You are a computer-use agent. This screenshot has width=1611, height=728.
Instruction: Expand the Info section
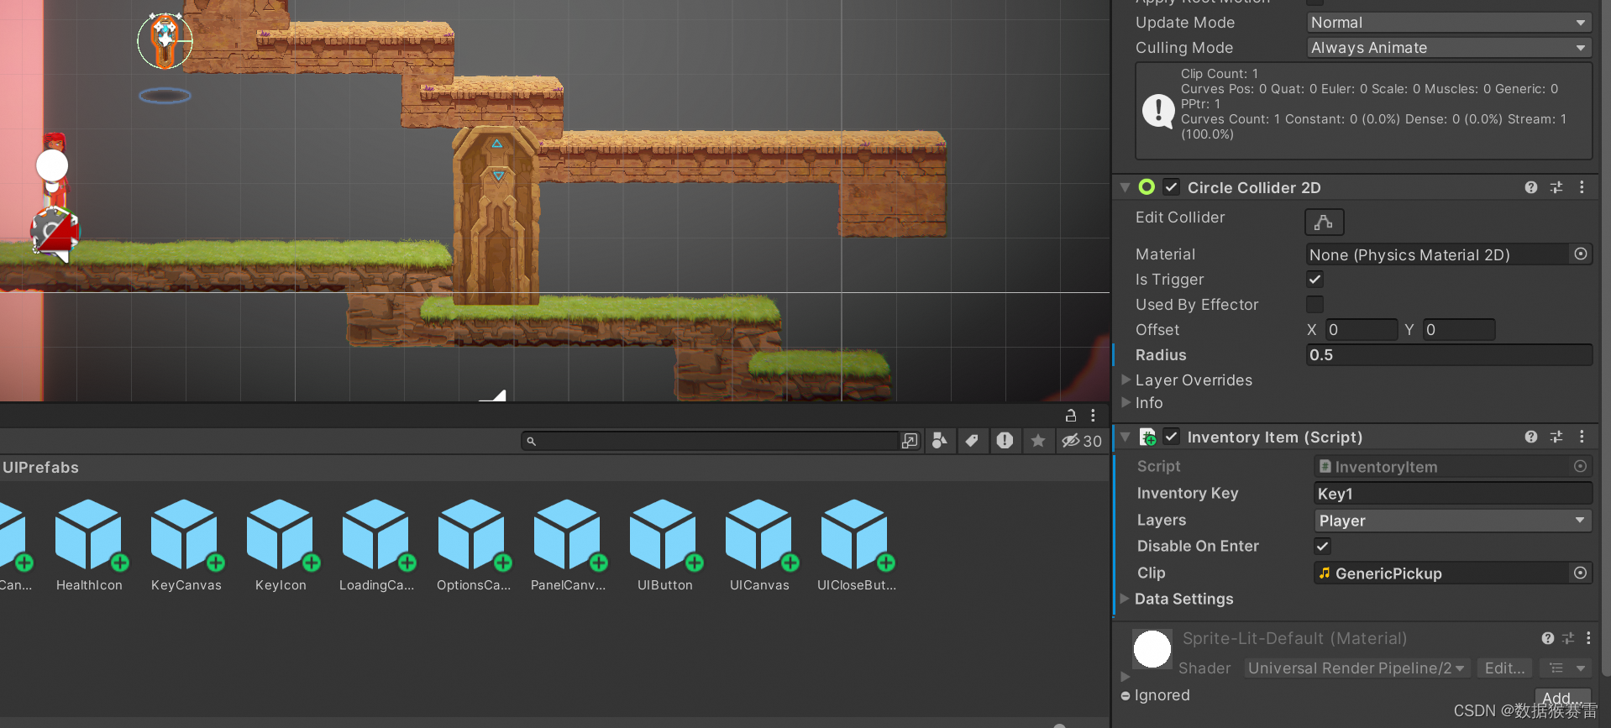click(x=1126, y=402)
